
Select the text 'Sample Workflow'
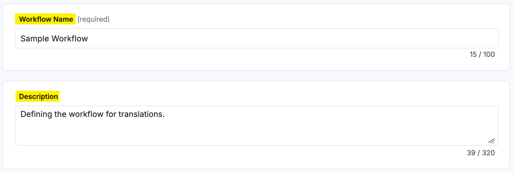[x=54, y=38]
